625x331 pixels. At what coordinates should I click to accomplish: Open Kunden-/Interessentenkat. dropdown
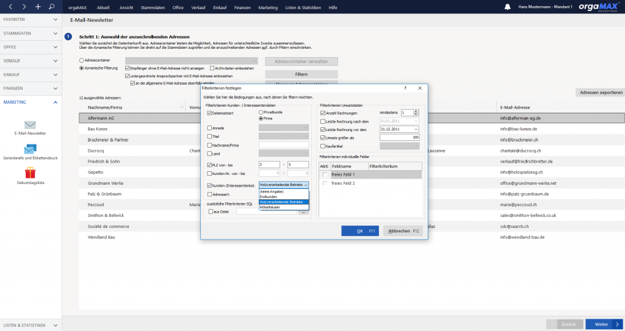(x=306, y=185)
